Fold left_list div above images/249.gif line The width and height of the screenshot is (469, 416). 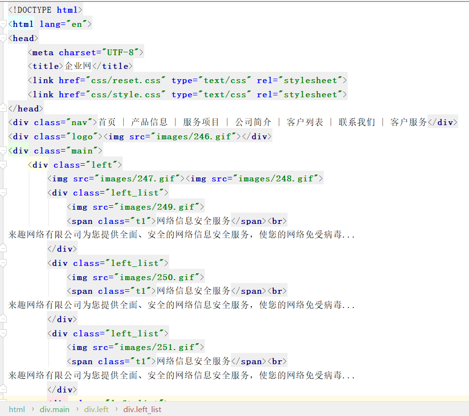point(3,193)
